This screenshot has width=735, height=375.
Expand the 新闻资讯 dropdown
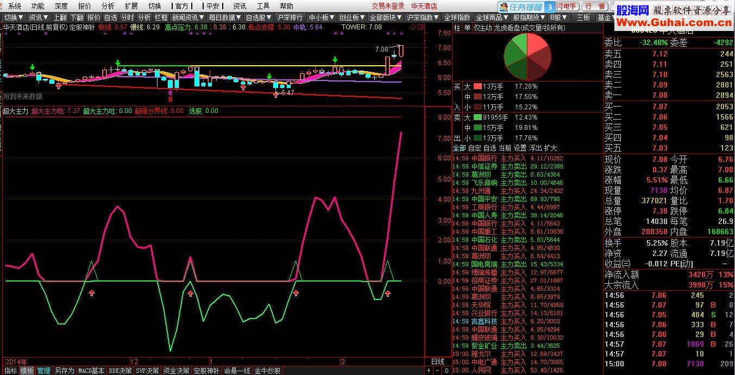[187, 17]
